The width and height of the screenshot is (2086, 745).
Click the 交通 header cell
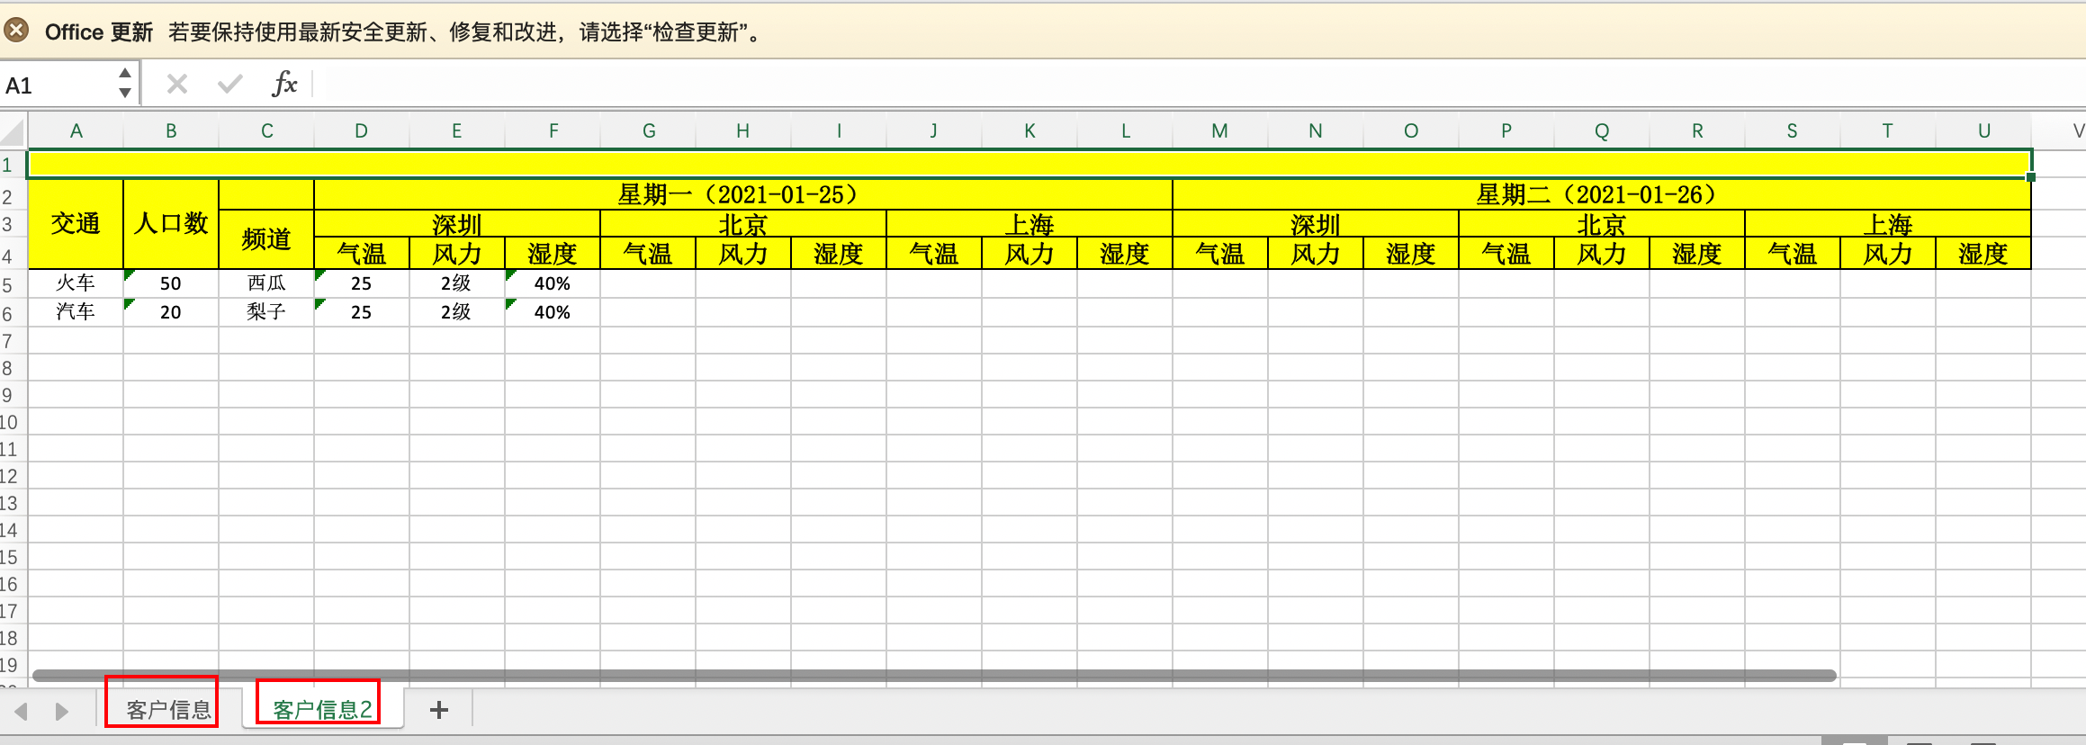coord(76,224)
